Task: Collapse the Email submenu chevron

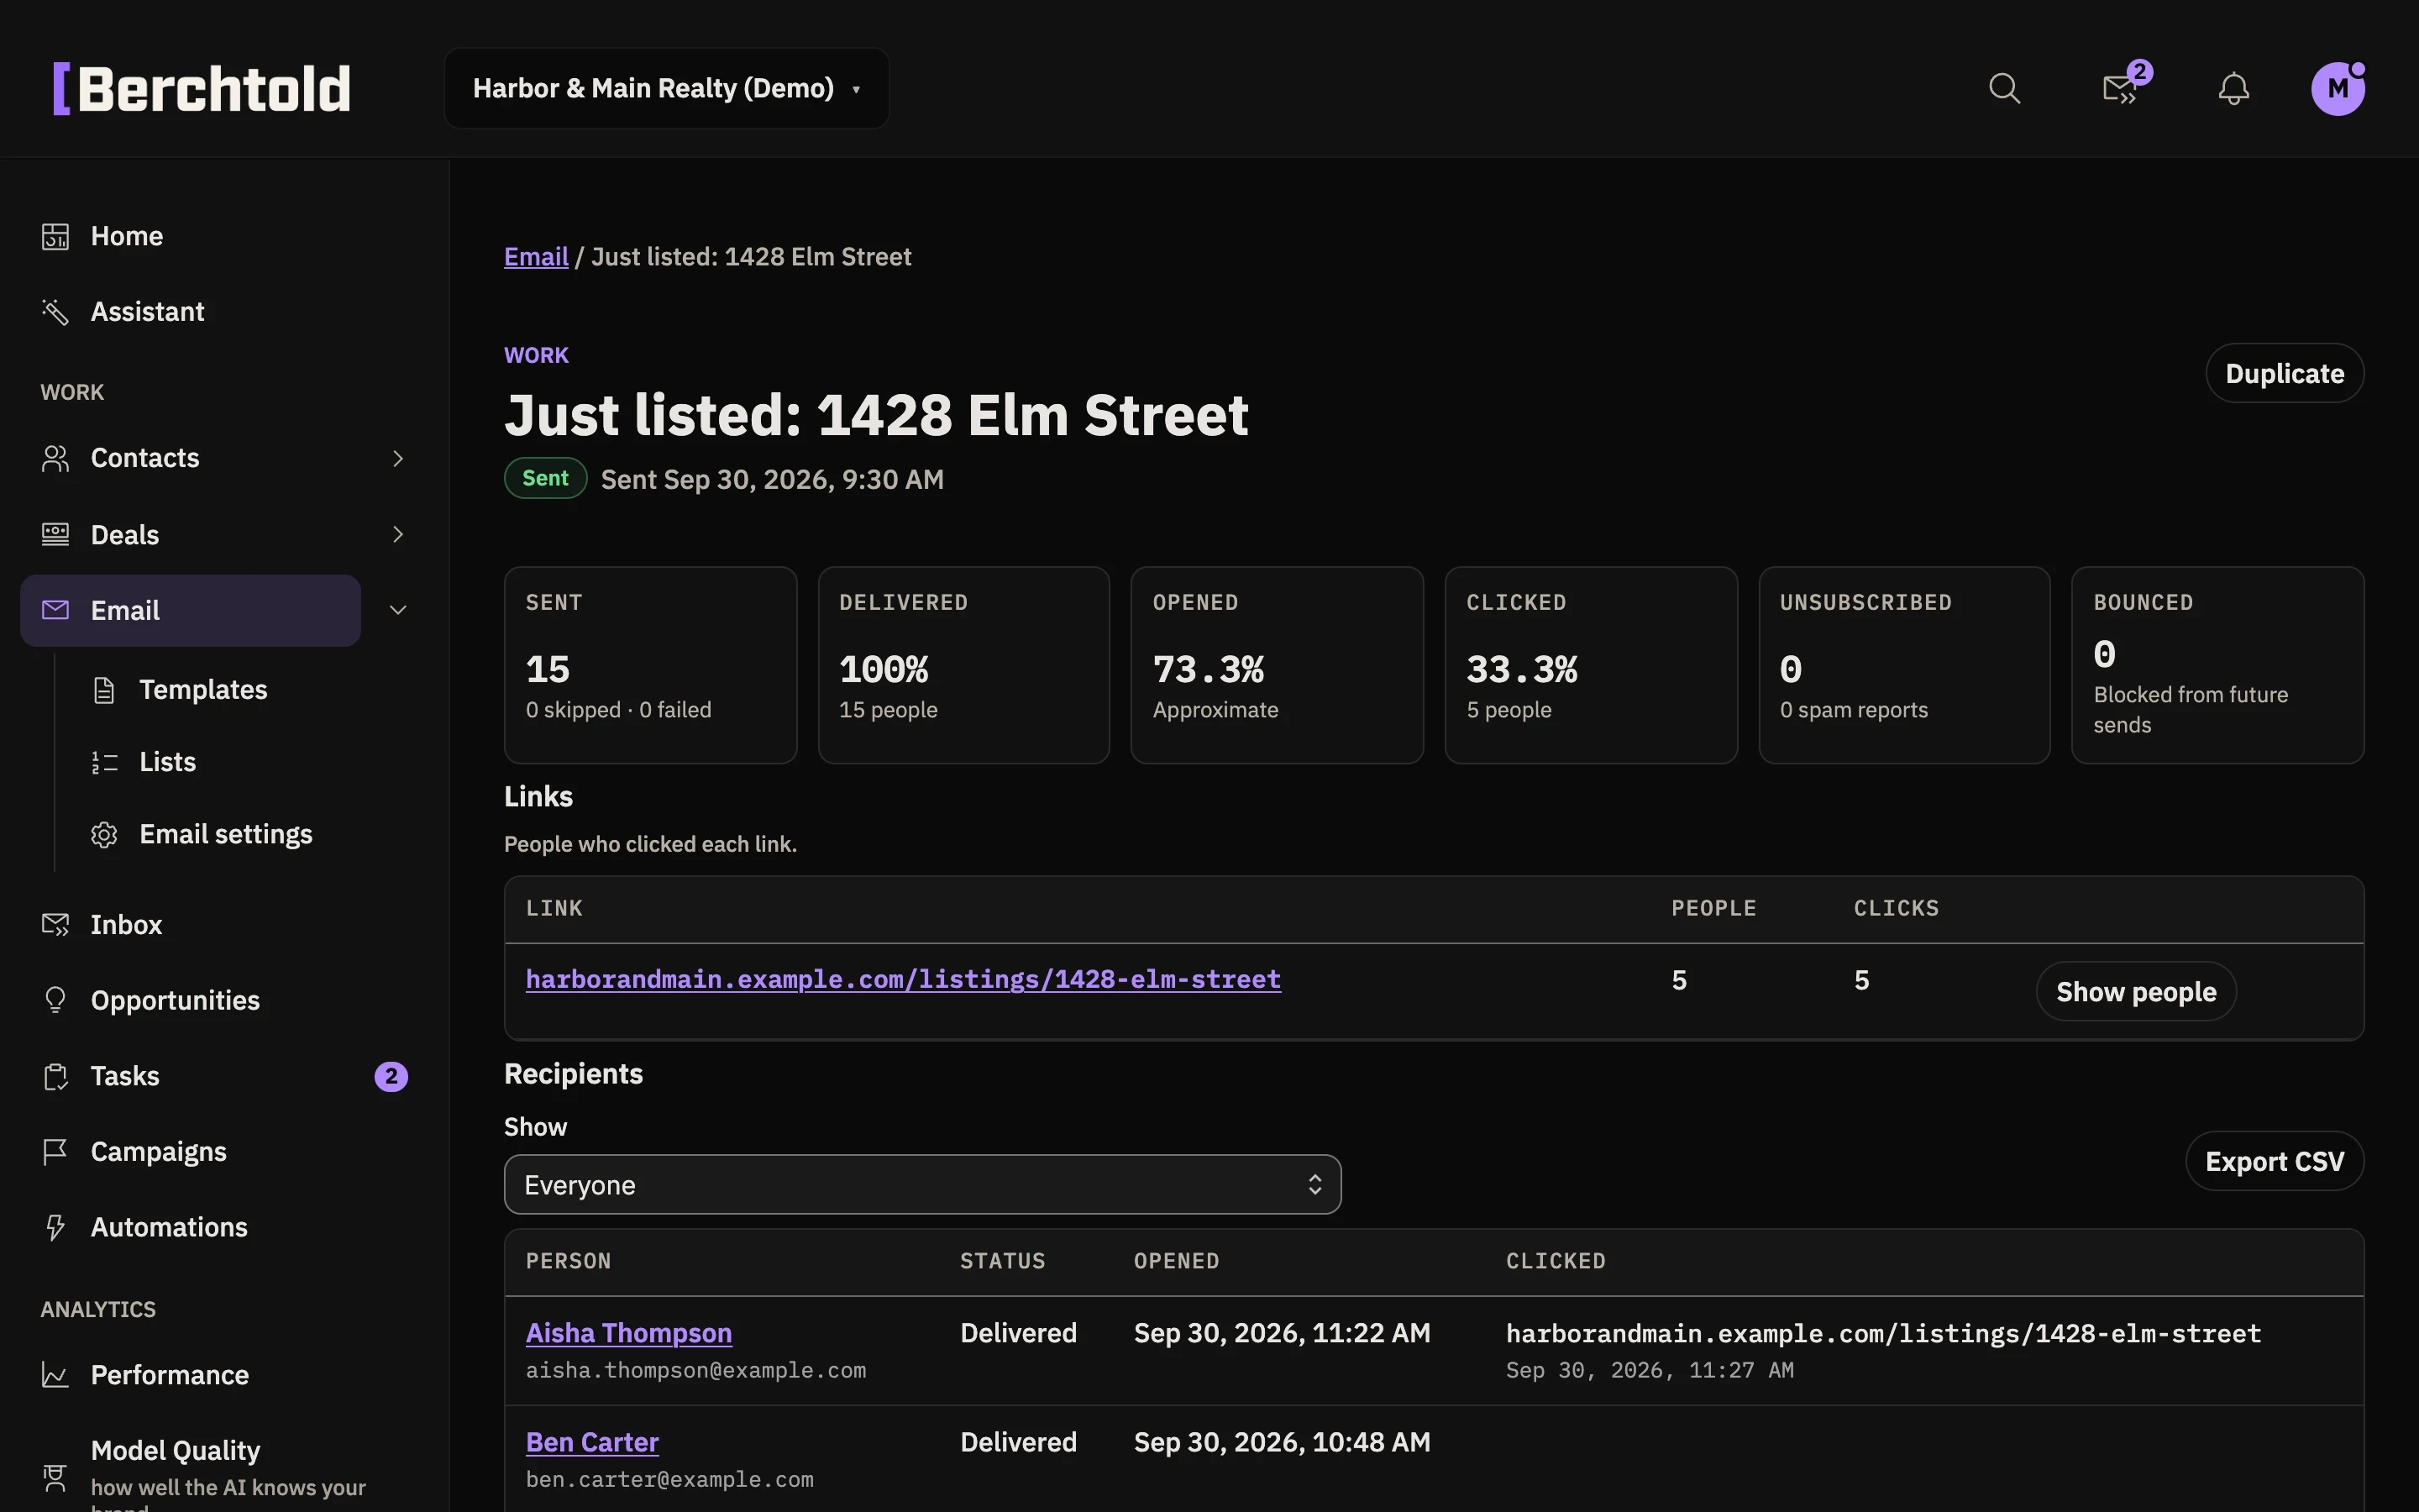Action: coord(398,610)
